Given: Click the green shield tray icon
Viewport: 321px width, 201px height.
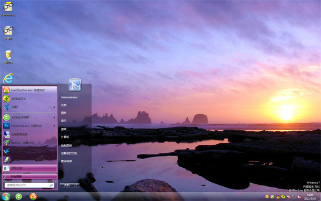Looking at the screenshot, I should click(x=272, y=197).
